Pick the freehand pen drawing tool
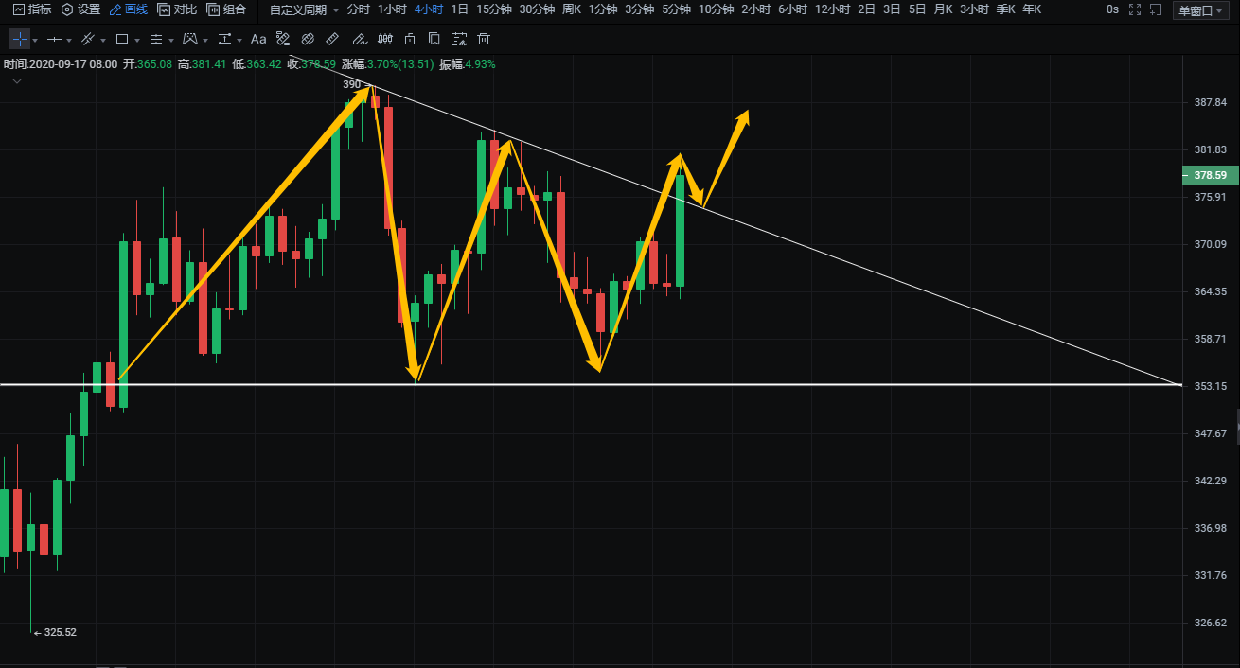Image resolution: width=1240 pixels, height=668 pixels. tap(359, 40)
